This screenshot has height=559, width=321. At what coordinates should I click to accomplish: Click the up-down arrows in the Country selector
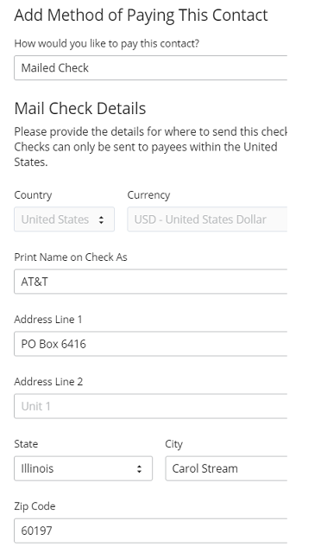(102, 219)
